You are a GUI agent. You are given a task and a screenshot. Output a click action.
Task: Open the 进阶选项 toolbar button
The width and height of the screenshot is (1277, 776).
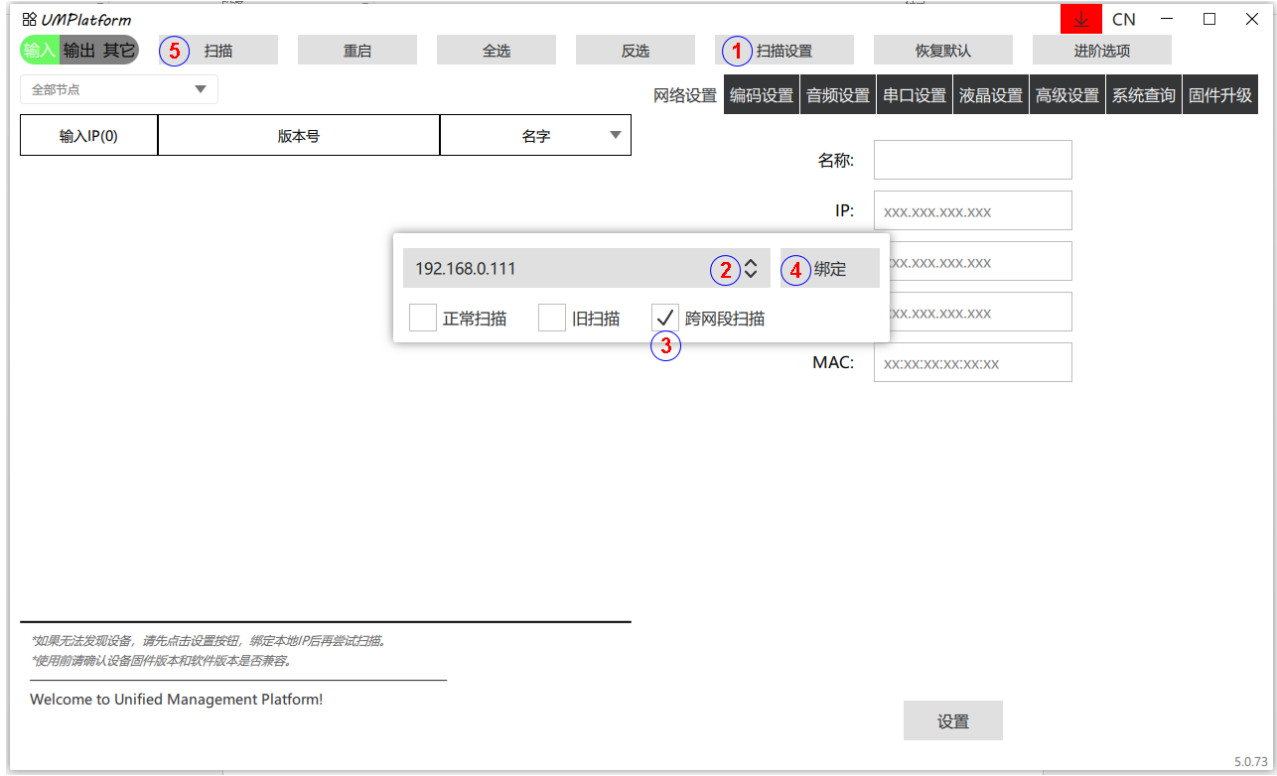pos(1102,51)
